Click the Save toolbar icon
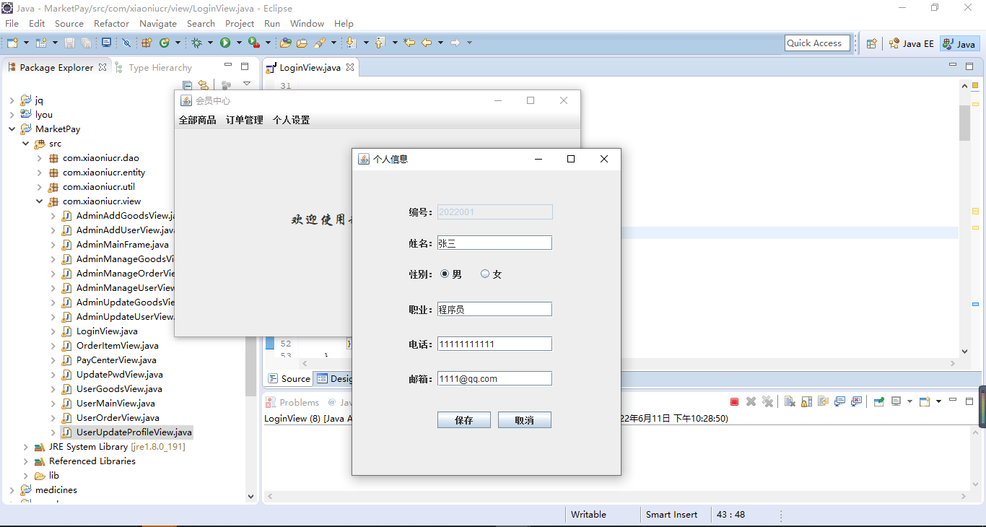 point(70,43)
